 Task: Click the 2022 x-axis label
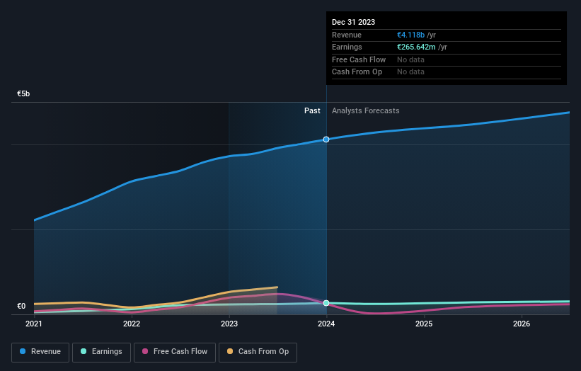(132, 324)
